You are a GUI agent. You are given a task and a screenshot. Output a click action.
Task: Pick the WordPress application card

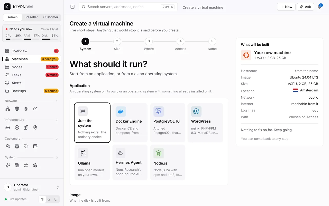[x=205, y=123]
